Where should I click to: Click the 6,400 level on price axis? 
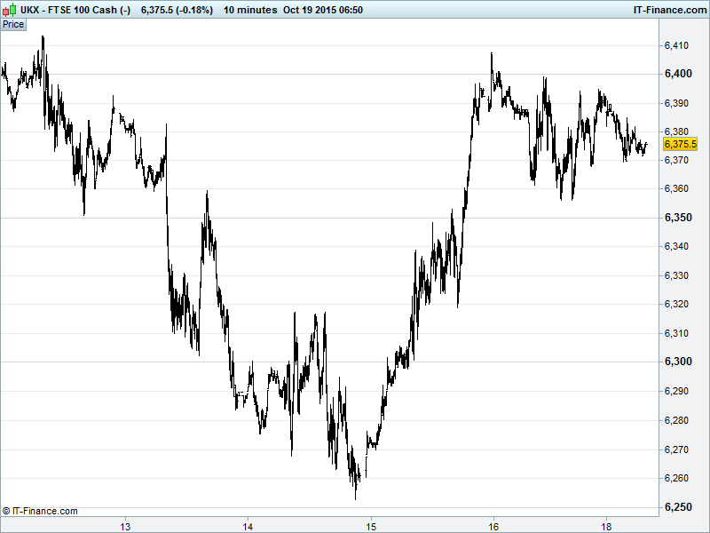pos(678,74)
